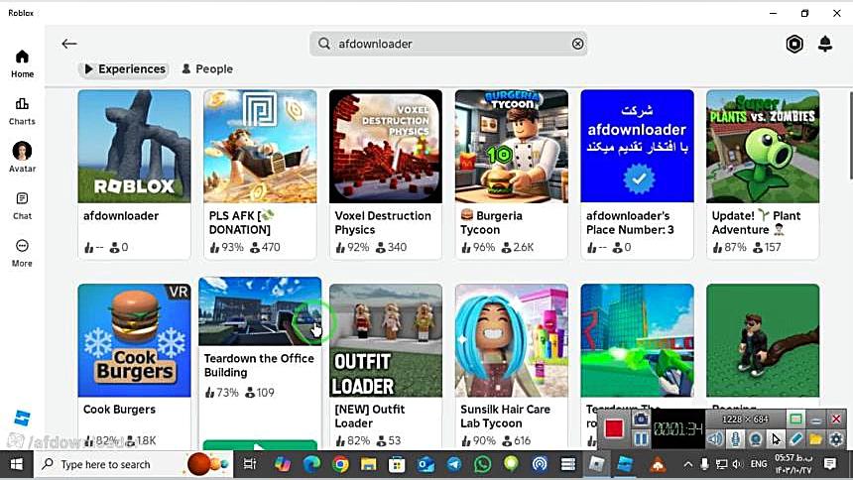Open Charts in the sidebar

click(x=22, y=111)
